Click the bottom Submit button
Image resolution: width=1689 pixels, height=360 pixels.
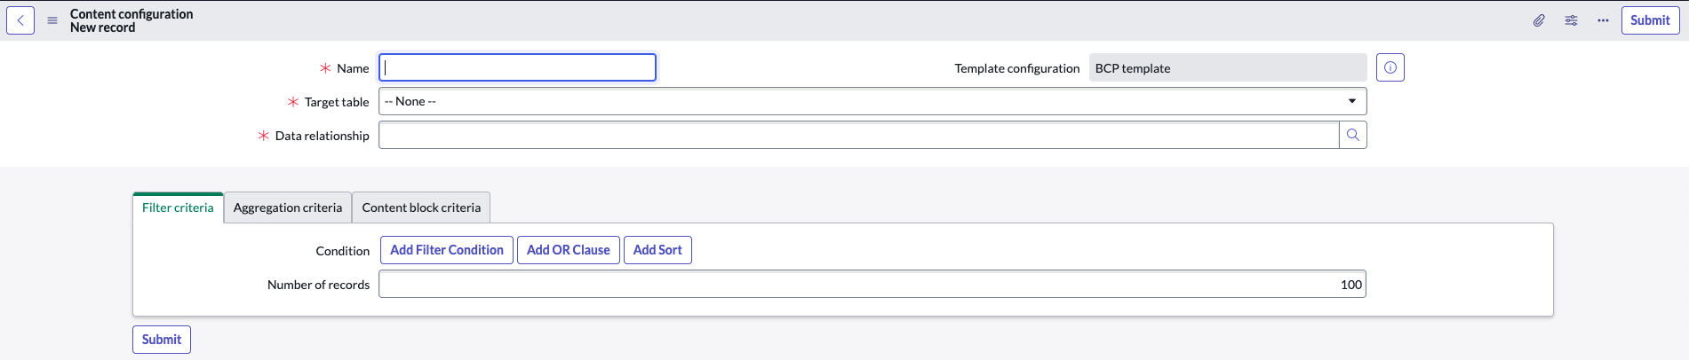[x=162, y=340]
